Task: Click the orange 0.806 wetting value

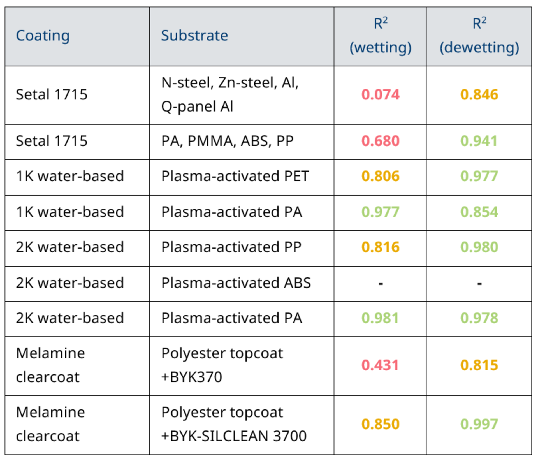Action: pos(380,176)
